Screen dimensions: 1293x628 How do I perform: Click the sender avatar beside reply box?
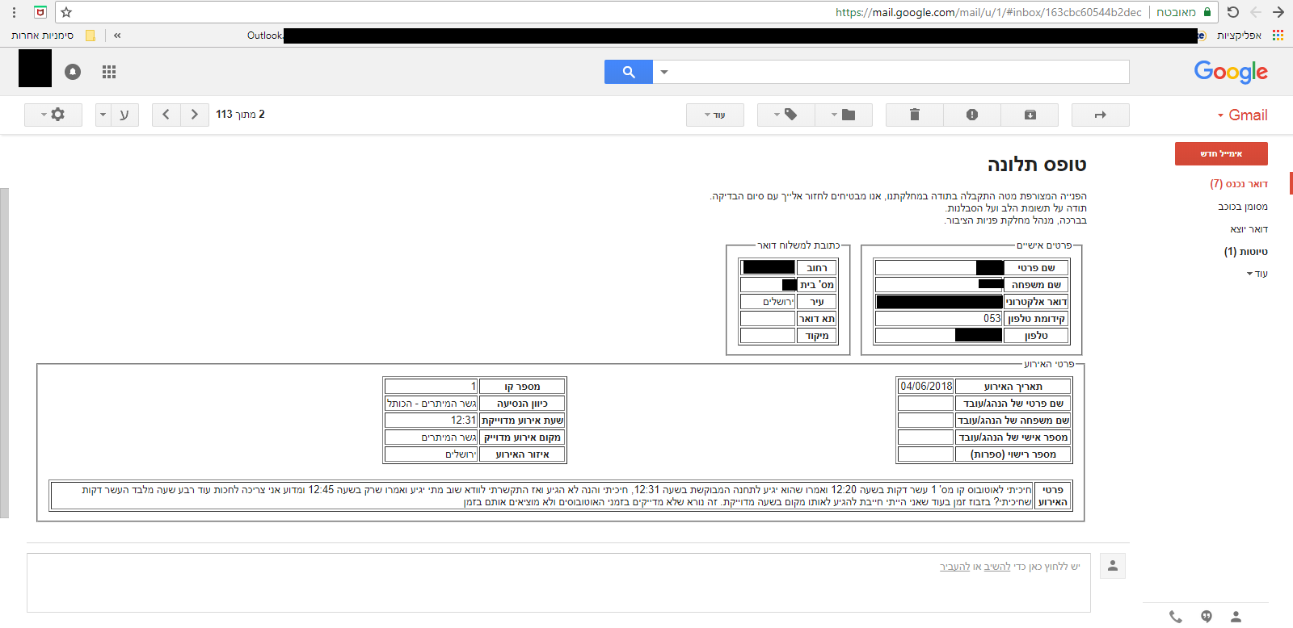point(1113,566)
